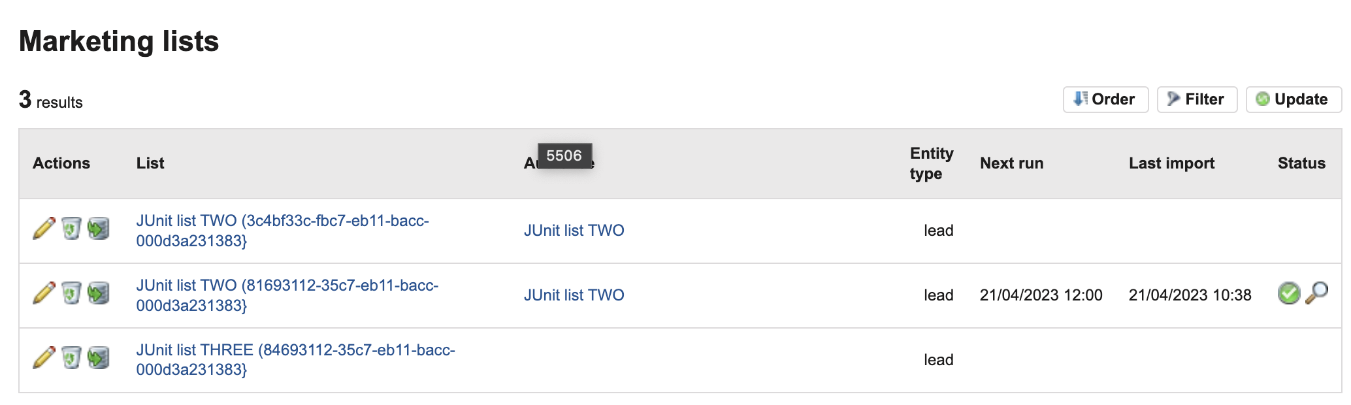The height and width of the screenshot is (405, 1351).
Task: Edit first JUnit list TWO with pencil icon
Action: click(x=44, y=229)
